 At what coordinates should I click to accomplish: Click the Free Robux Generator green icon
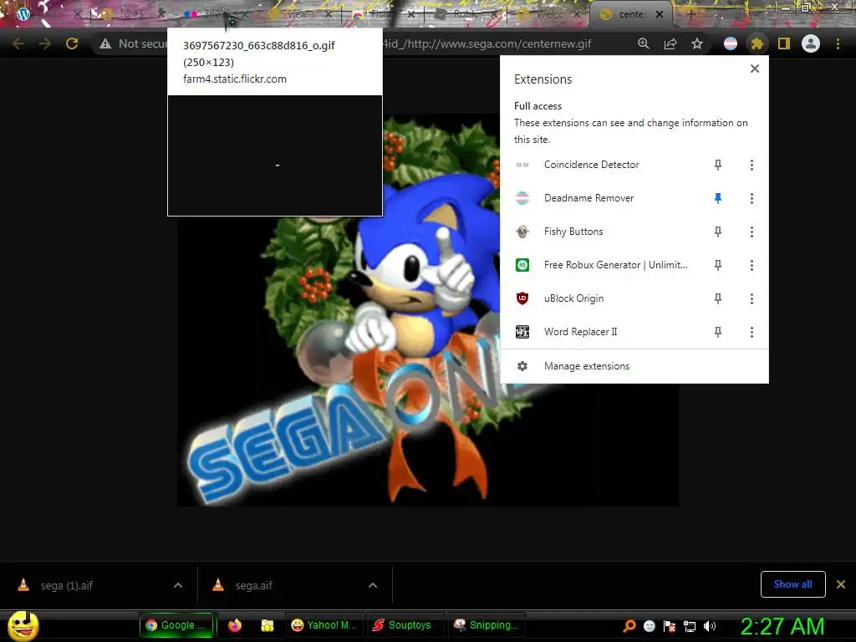(522, 265)
